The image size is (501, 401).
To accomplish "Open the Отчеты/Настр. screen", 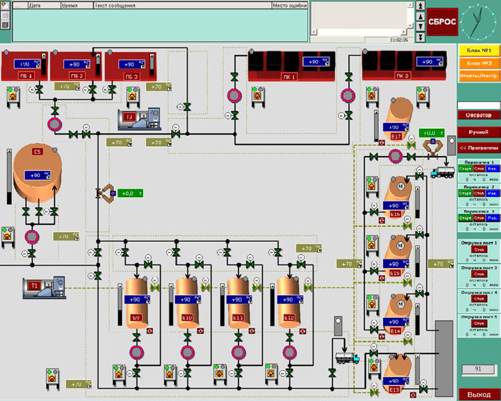I will (x=478, y=76).
